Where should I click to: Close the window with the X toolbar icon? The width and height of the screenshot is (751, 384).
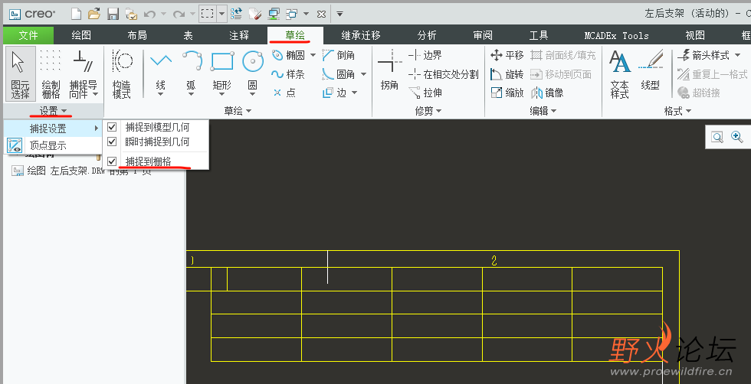click(x=321, y=14)
